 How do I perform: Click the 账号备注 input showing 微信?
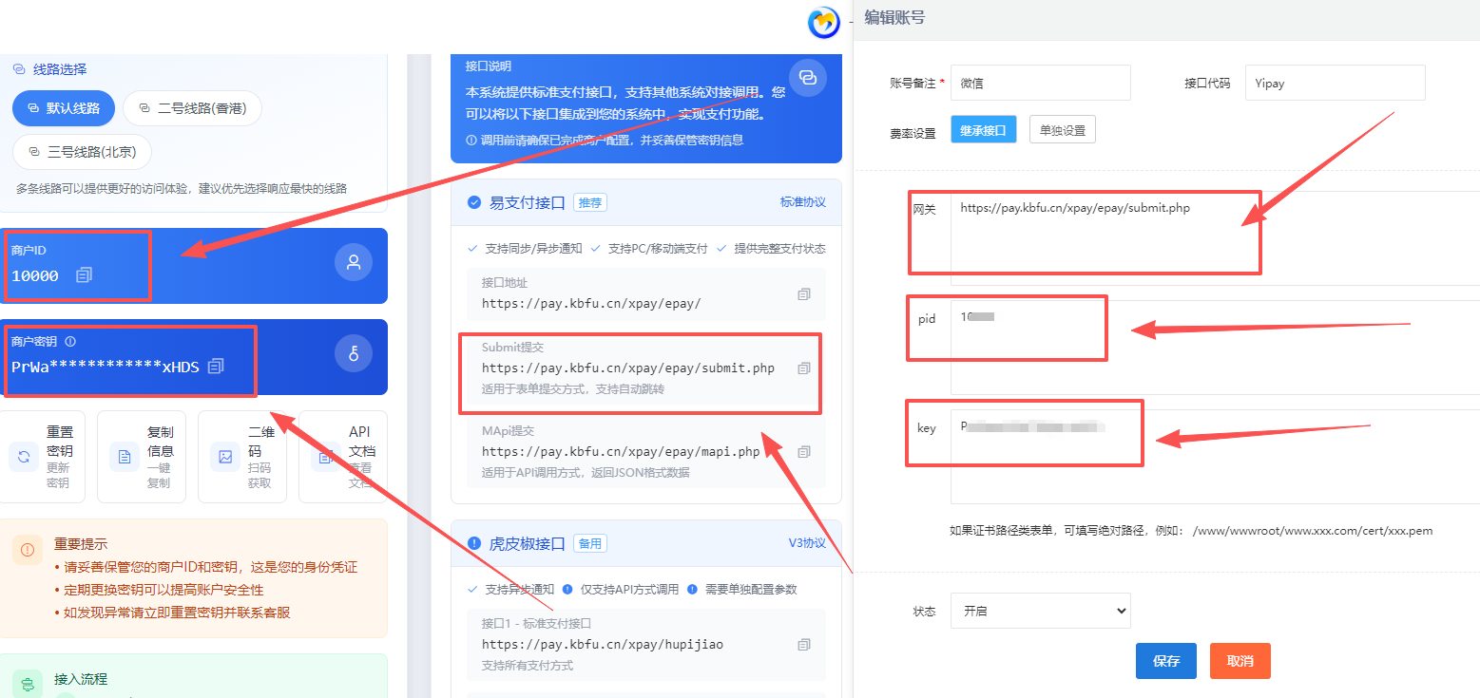pyautogui.click(x=1040, y=83)
